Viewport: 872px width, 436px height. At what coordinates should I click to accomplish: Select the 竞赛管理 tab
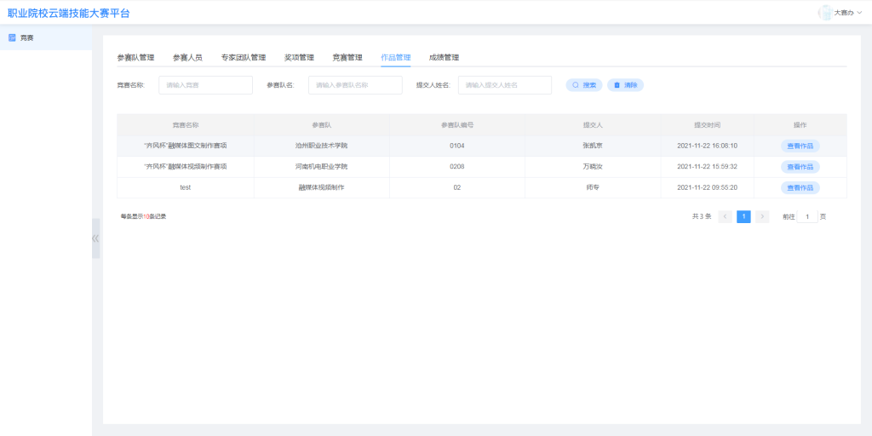click(347, 58)
